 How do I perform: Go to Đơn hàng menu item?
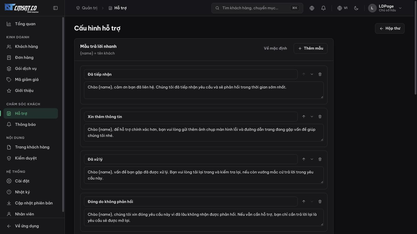click(31, 57)
